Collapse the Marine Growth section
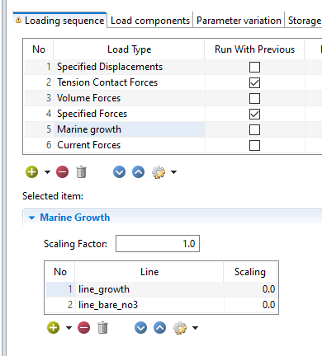Viewport: 322px width, 356px height. [32, 218]
